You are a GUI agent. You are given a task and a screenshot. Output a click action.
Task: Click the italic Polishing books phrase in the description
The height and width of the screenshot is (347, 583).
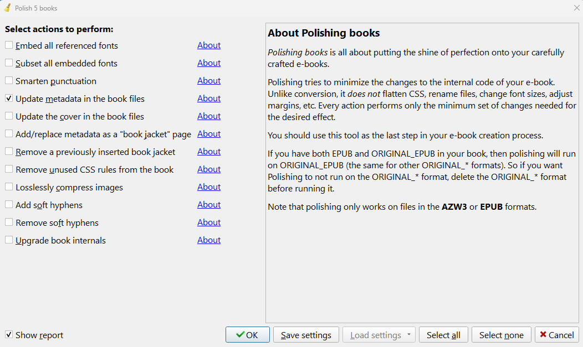click(298, 53)
